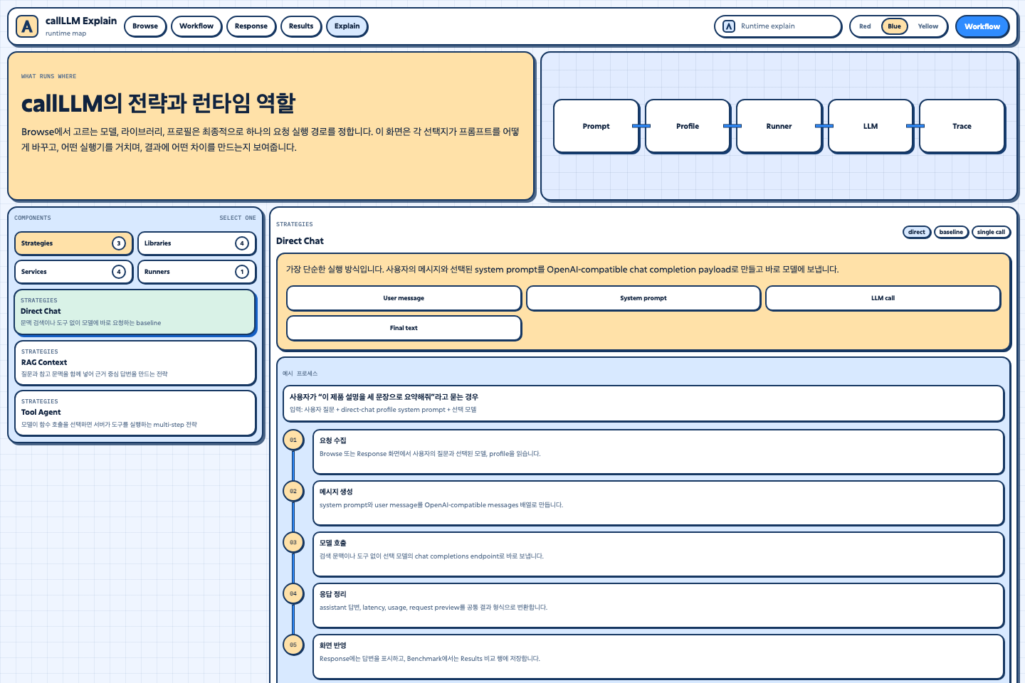Image resolution: width=1025 pixels, height=683 pixels.
Task: Click the "SELECT ONE" label in Components
Action: click(x=238, y=218)
